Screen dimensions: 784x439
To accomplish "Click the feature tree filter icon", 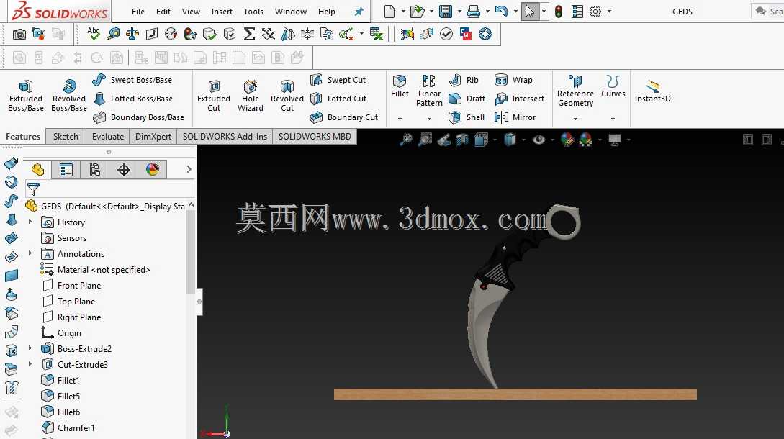I will point(34,189).
